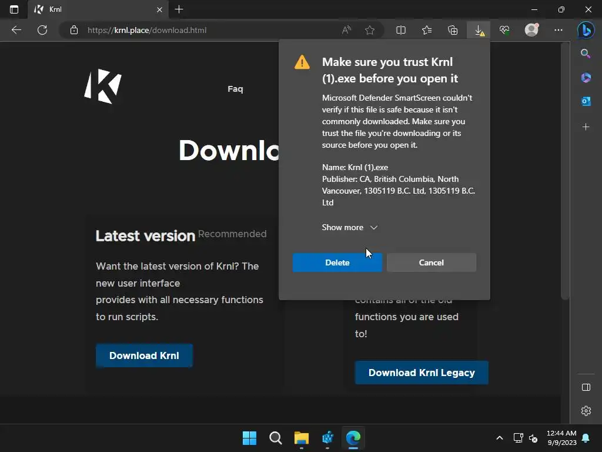
Task: Expand Show more download details
Action: (x=349, y=228)
